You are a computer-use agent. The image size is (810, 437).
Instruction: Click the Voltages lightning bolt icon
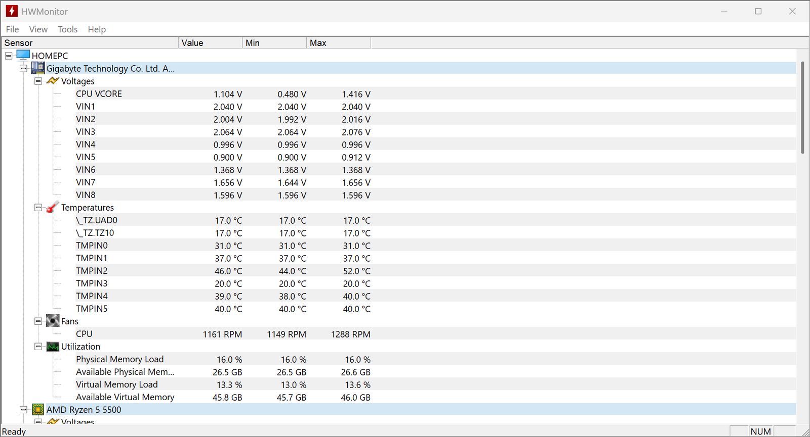53,81
